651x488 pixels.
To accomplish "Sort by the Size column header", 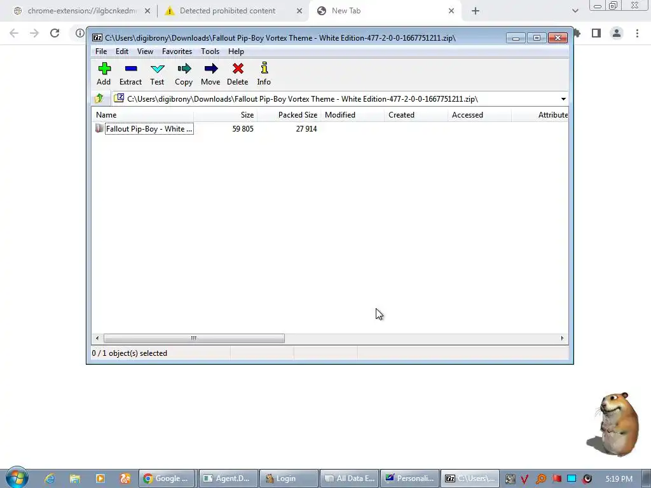I will pyautogui.click(x=225, y=115).
